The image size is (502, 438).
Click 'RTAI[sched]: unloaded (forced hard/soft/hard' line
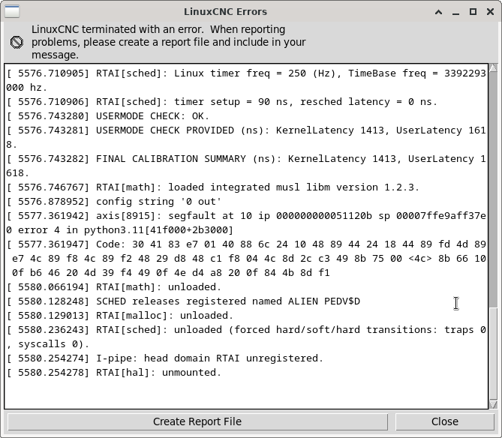(246, 337)
